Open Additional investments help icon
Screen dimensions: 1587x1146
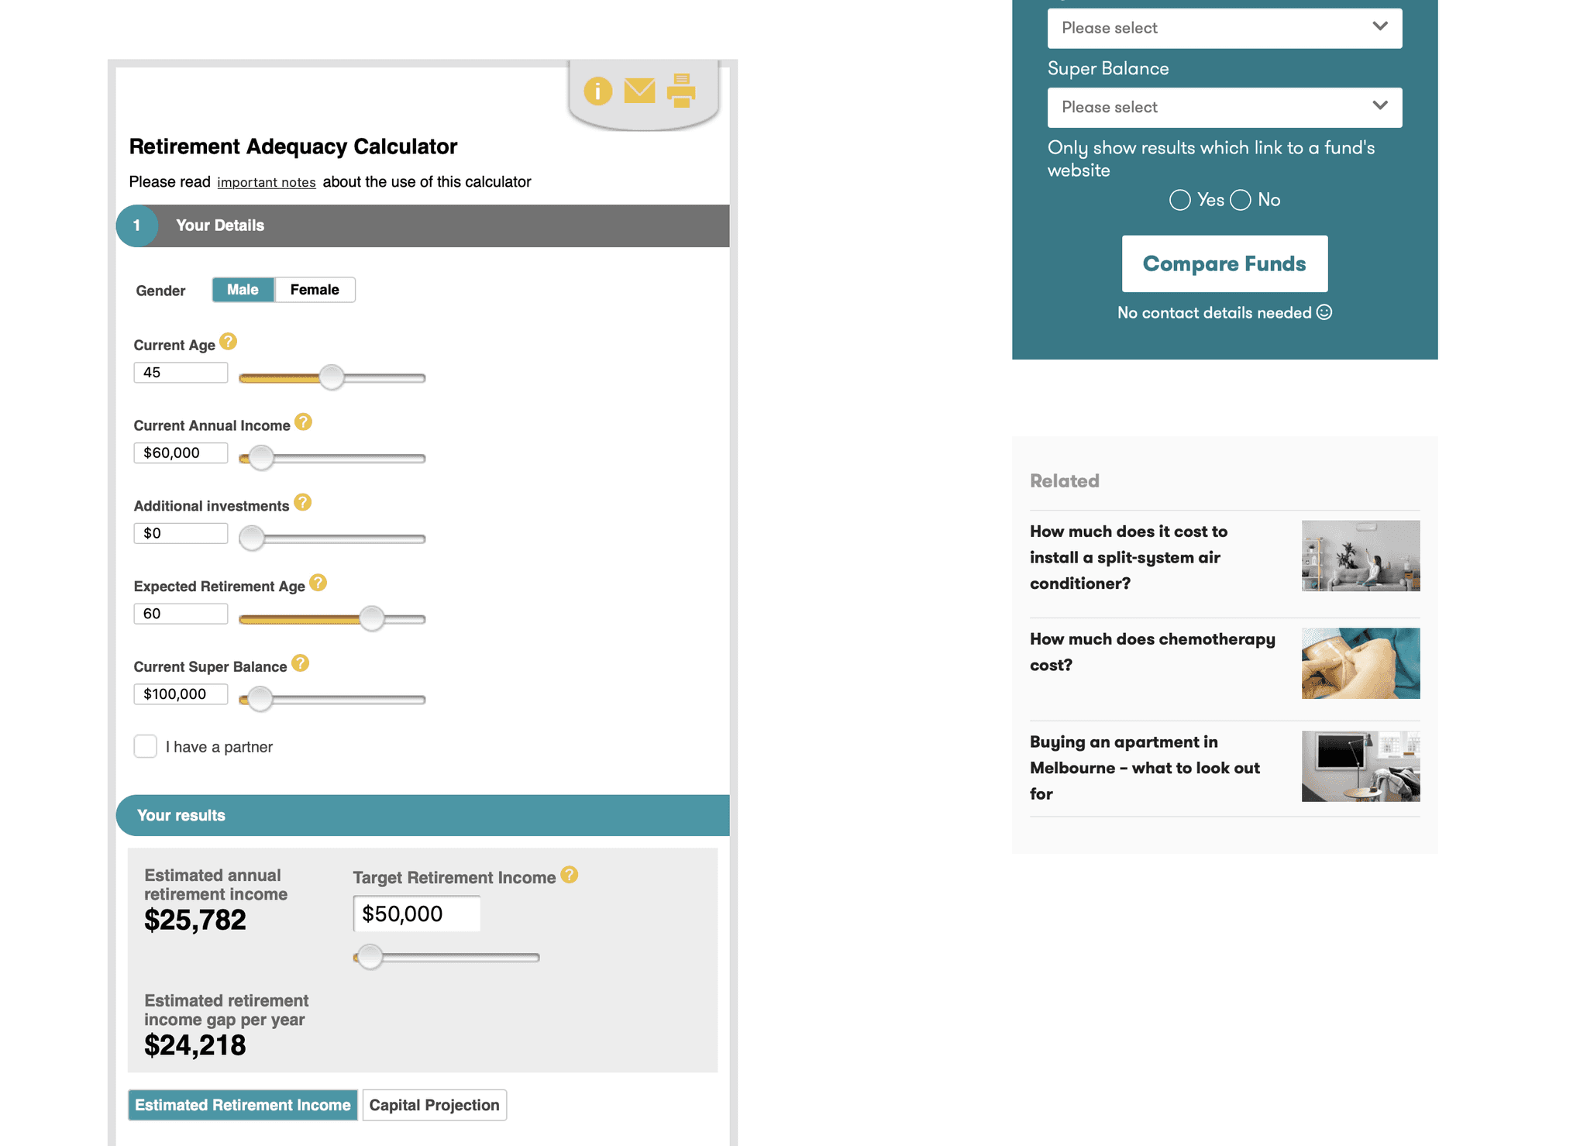click(302, 503)
